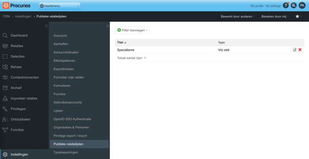Viewport: 309px width, 159px height.
Task: Open the help question mark icon
Action: 286,5
